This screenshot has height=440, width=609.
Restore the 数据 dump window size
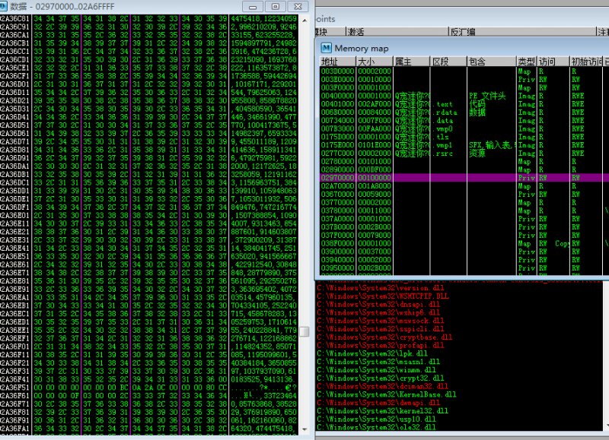(276, 7)
